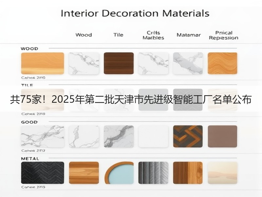Screen dimensions: 262x197
Task: Click the Tile column header
Action: [118, 35]
